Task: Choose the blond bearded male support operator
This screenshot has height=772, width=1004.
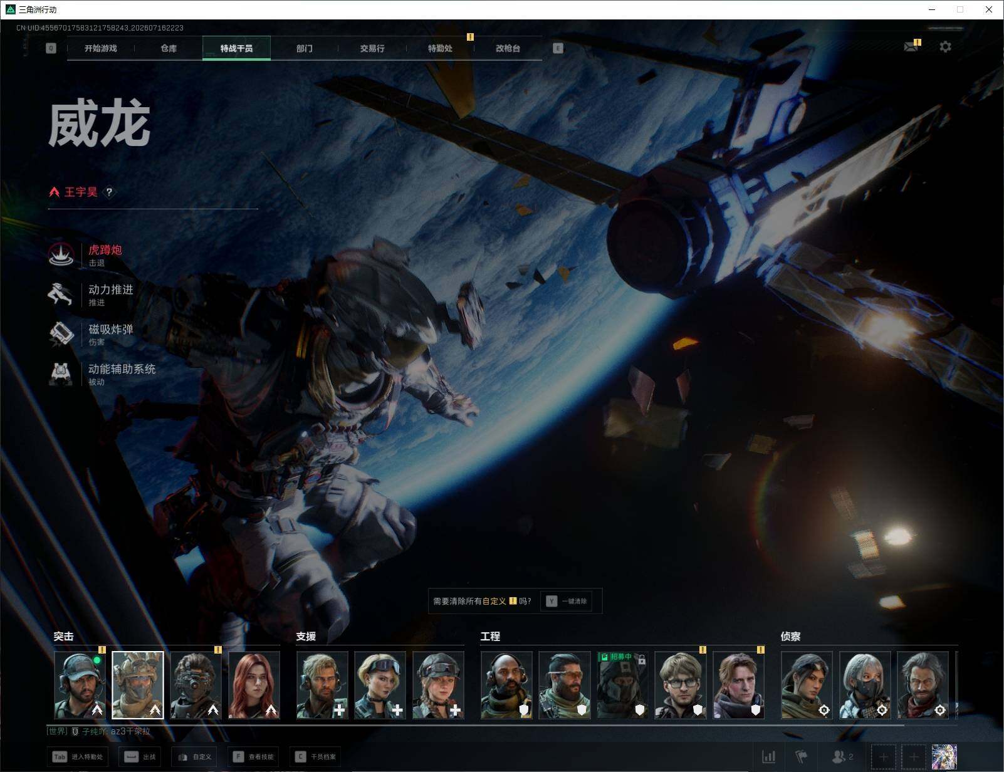Action: coord(322,685)
